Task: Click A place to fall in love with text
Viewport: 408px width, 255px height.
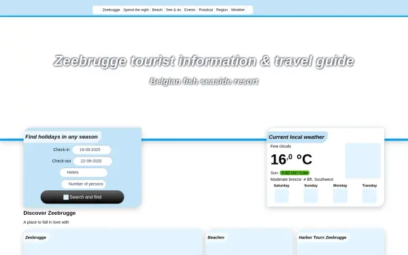Action: coord(46,222)
